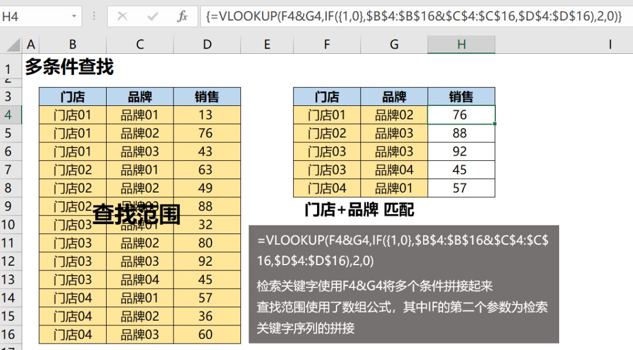Image resolution: width=633 pixels, height=350 pixels.
Task: Click sales value 43 in column D
Action: [207, 152]
